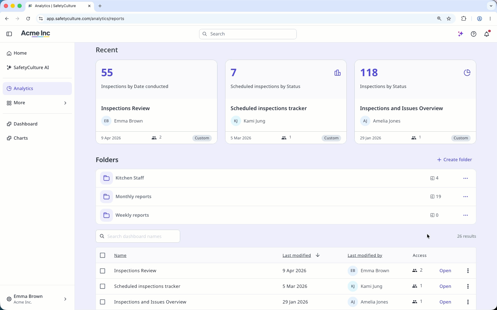Image resolution: width=497 pixels, height=310 pixels.
Task: Focus the Search dashboard names field
Action: tap(138, 236)
